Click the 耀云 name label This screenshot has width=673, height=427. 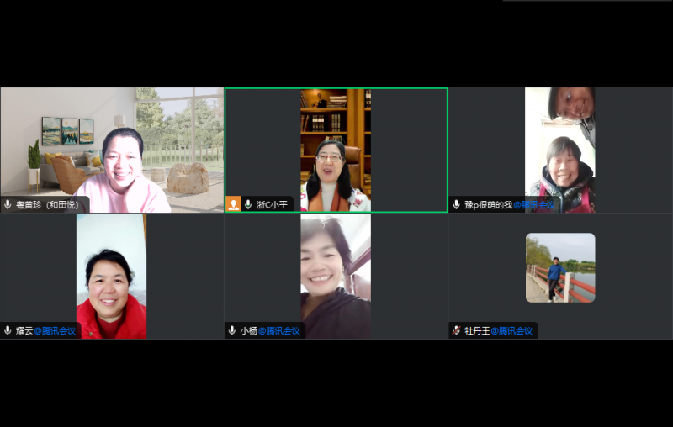coord(24,330)
